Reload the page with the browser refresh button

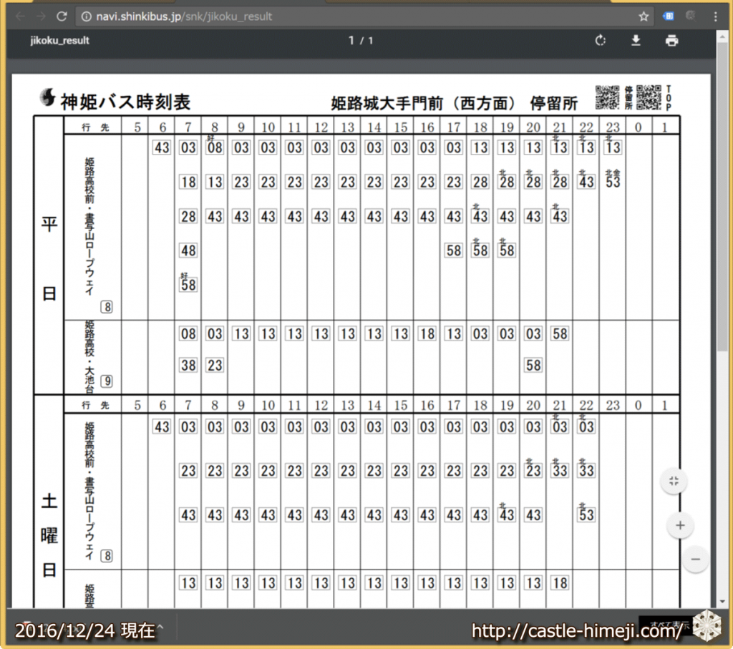pos(62,16)
